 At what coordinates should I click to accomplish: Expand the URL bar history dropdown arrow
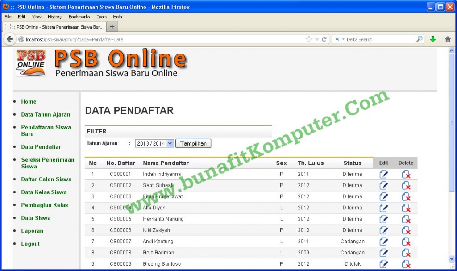point(317,39)
